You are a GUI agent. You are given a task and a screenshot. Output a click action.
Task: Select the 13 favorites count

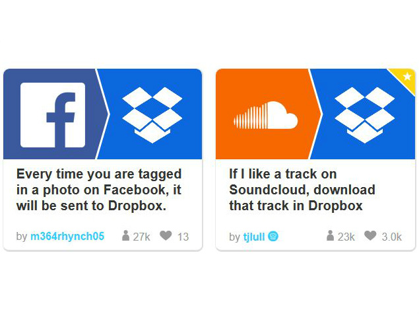pyautogui.click(x=183, y=237)
